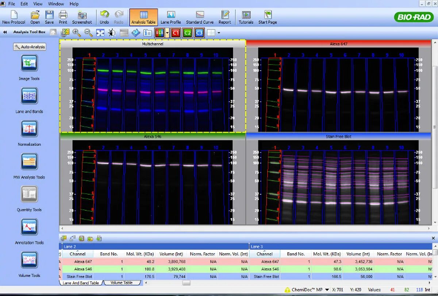The width and height of the screenshot is (438, 296).
Task: Click the multi-pane layout grid icon
Action: [211, 32]
